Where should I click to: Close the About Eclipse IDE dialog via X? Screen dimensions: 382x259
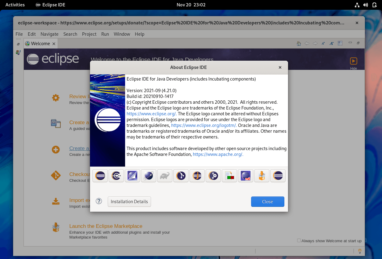coord(280,67)
